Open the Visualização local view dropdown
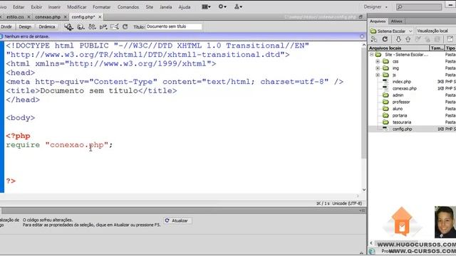The image size is (456, 256). tap(435, 31)
